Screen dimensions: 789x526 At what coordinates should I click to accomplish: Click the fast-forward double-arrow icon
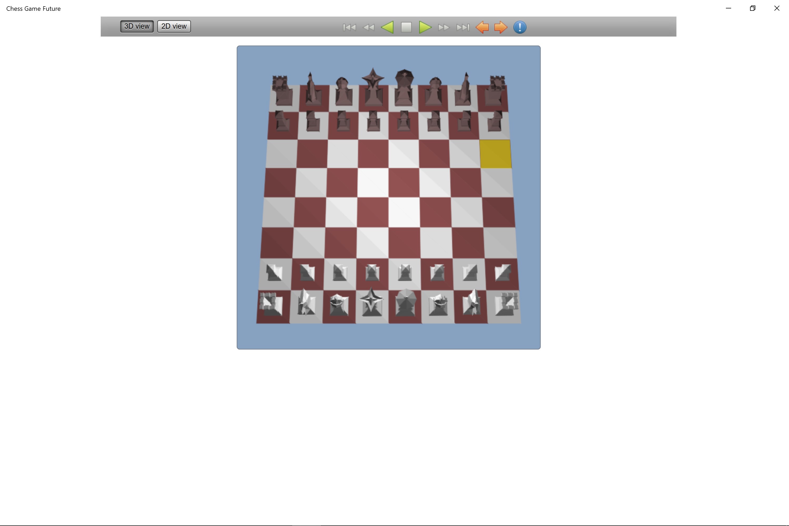pyautogui.click(x=443, y=27)
